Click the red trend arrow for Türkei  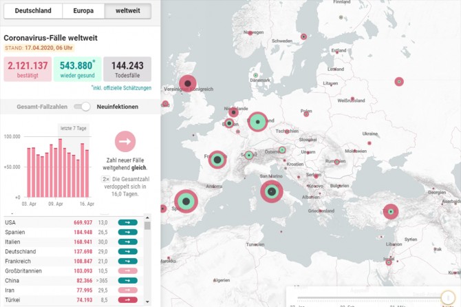pos(128,300)
